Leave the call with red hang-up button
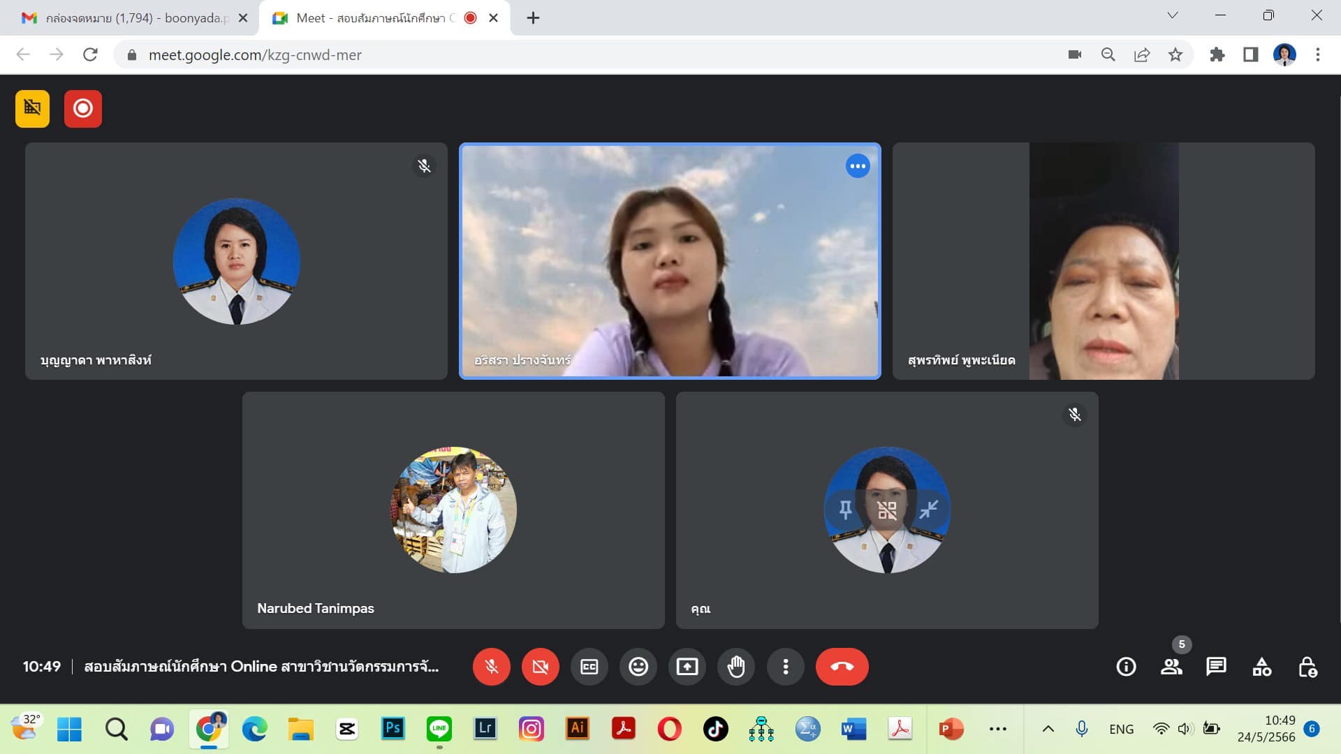The height and width of the screenshot is (754, 1341). point(842,667)
